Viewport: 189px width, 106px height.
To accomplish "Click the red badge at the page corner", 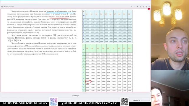I will (x=149, y=9).
